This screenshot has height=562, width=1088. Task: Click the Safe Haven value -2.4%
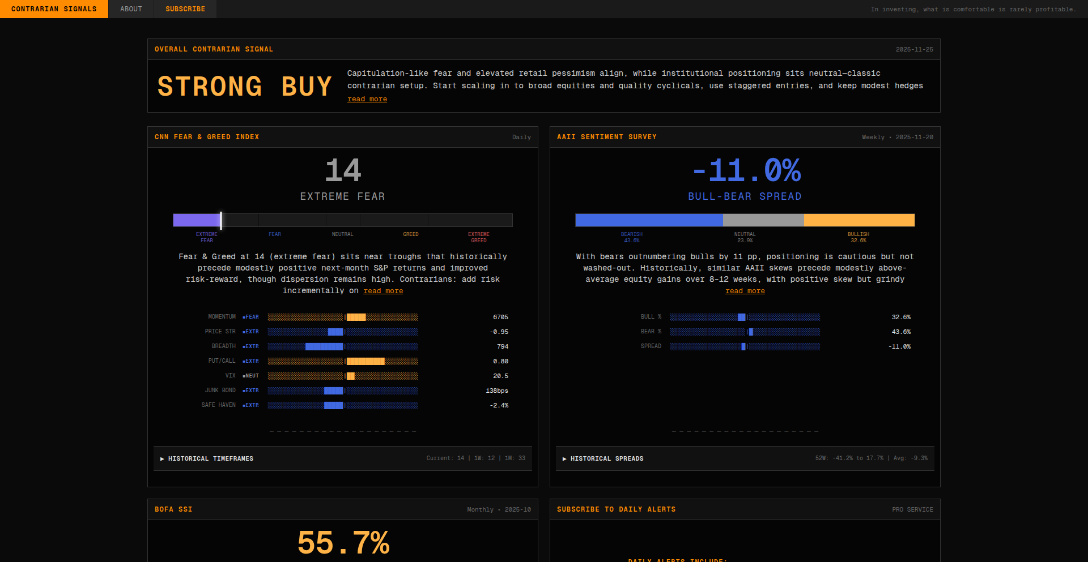(x=499, y=405)
